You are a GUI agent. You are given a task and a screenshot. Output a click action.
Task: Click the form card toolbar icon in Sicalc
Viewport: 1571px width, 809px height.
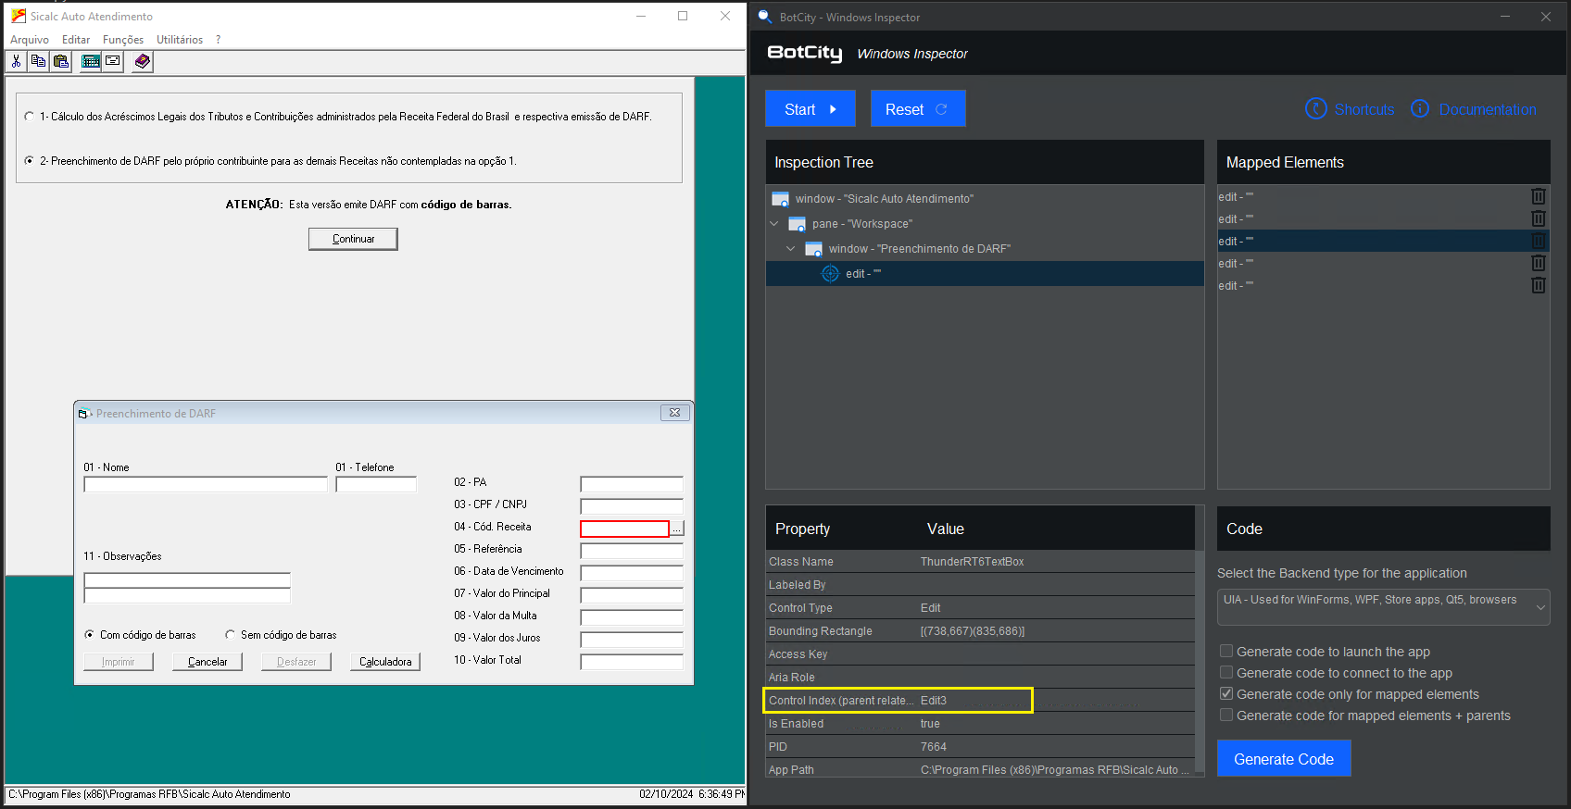click(x=112, y=61)
